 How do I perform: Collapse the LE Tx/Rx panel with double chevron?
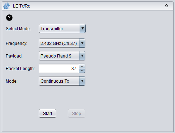pos(166,6)
